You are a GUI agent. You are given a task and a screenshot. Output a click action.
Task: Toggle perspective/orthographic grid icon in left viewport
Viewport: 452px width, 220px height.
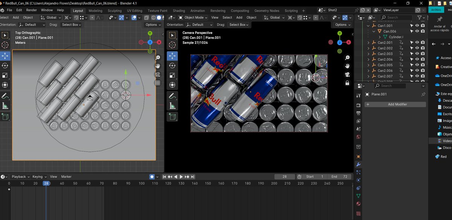pos(157,83)
